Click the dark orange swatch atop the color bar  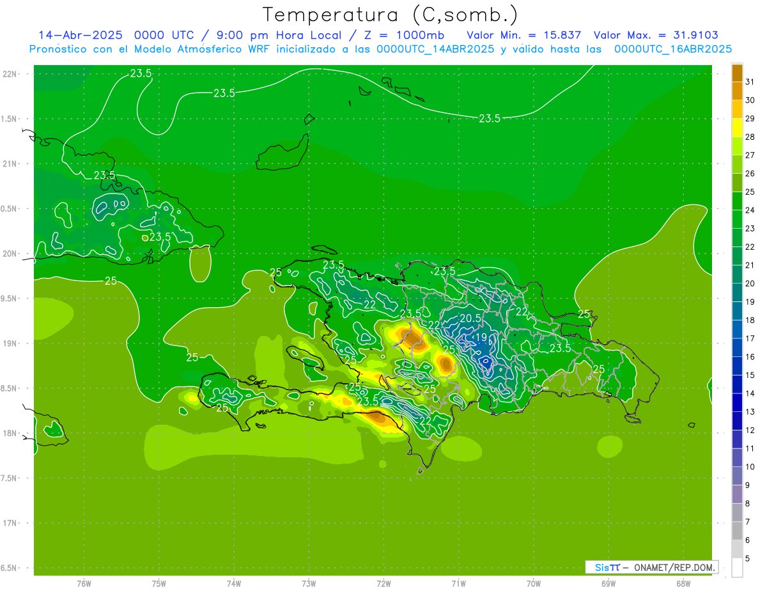[x=737, y=73]
